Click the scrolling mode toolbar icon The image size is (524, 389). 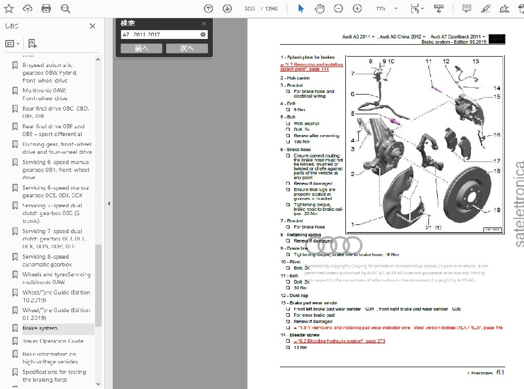pos(439,9)
